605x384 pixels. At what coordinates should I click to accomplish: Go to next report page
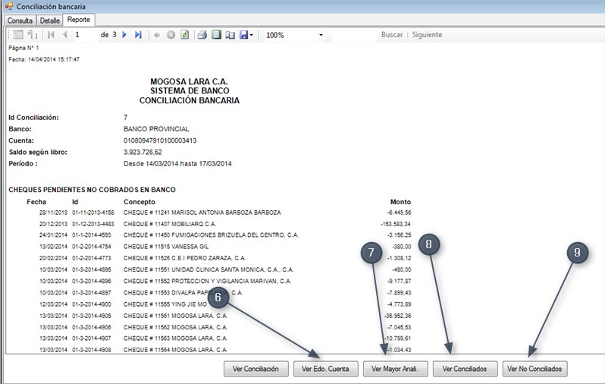pyautogui.click(x=124, y=35)
